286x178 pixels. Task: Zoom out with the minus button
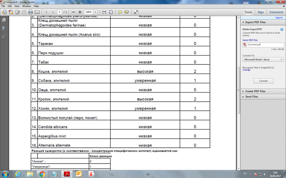point(73,12)
